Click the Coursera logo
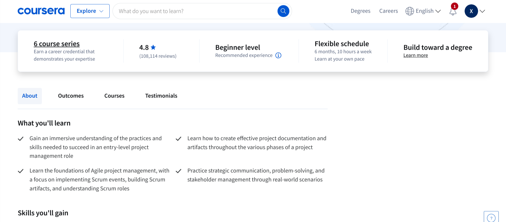 click(x=41, y=11)
